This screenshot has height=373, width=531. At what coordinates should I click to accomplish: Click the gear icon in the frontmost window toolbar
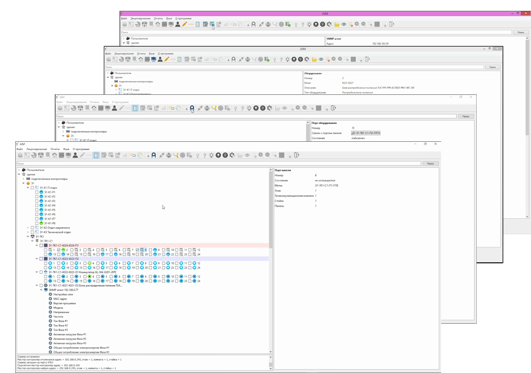click(232, 155)
